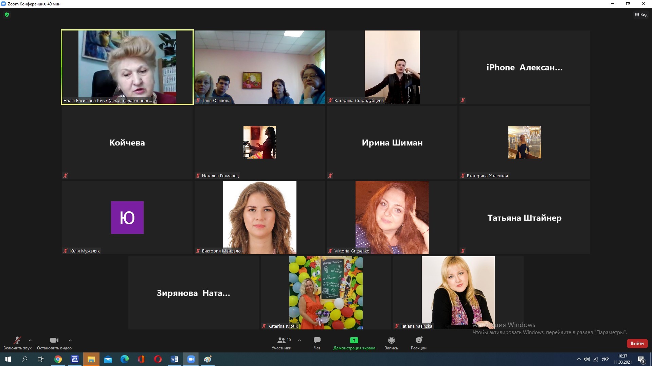This screenshot has height=366, width=652.
Task: Click the green encryption shield icon
Action: [x=7, y=15]
